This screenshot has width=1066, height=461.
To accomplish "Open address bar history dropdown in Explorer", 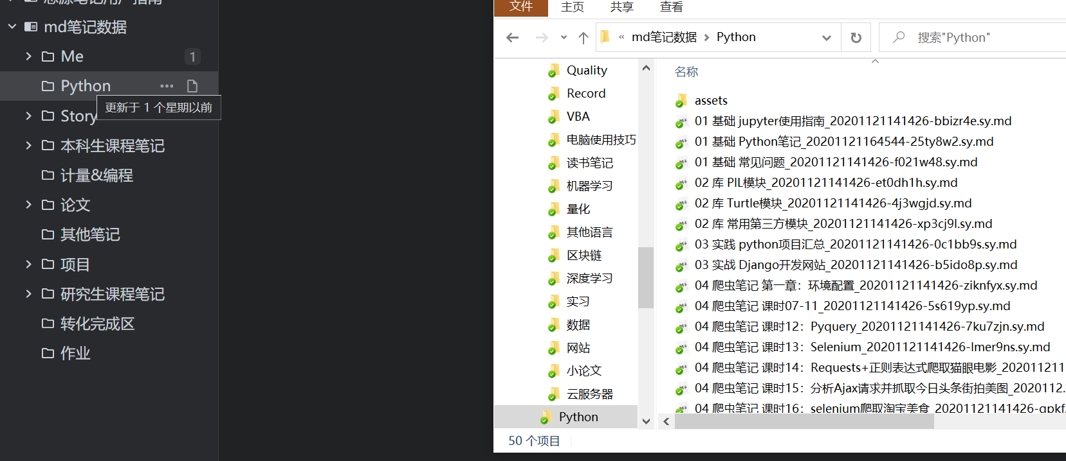I will pos(827,37).
